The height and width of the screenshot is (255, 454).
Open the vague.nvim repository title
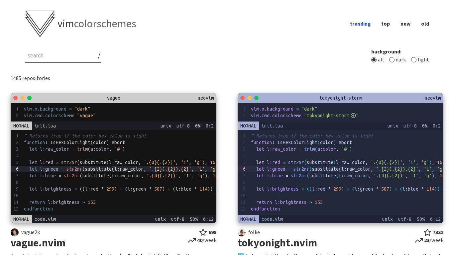38,243
